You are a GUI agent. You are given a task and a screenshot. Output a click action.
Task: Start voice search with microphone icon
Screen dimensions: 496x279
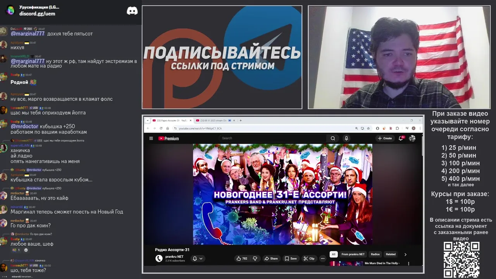[346, 138]
